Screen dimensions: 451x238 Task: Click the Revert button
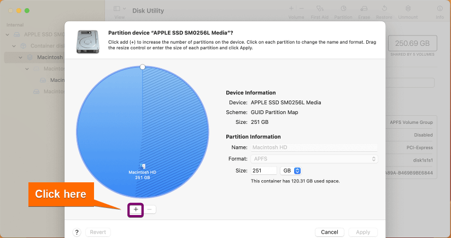[x=98, y=232]
